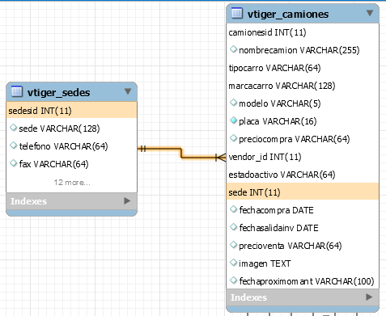Viewport: 386px width, 316px height.
Task: Click the diamond icon beside fechacompra
Action: click(233, 209)
